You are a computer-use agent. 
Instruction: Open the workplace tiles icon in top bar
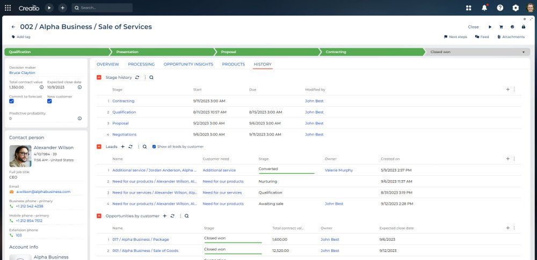469,8
